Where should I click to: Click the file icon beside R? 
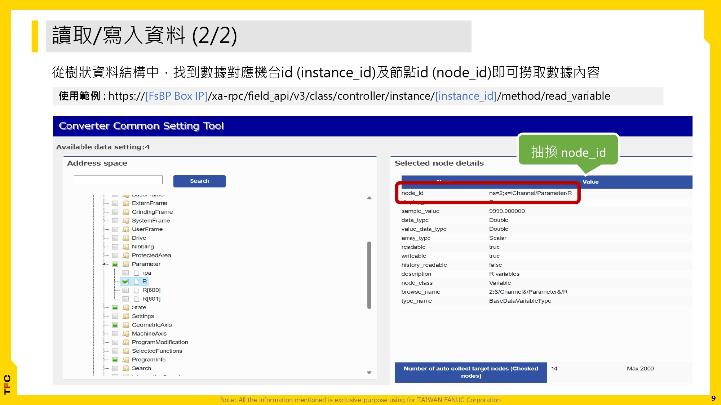click(136, 282)
